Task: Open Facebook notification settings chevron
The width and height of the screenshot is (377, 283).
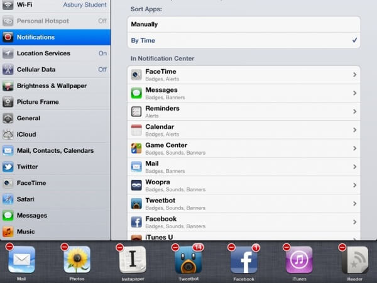Action: (x=354, y=222)
